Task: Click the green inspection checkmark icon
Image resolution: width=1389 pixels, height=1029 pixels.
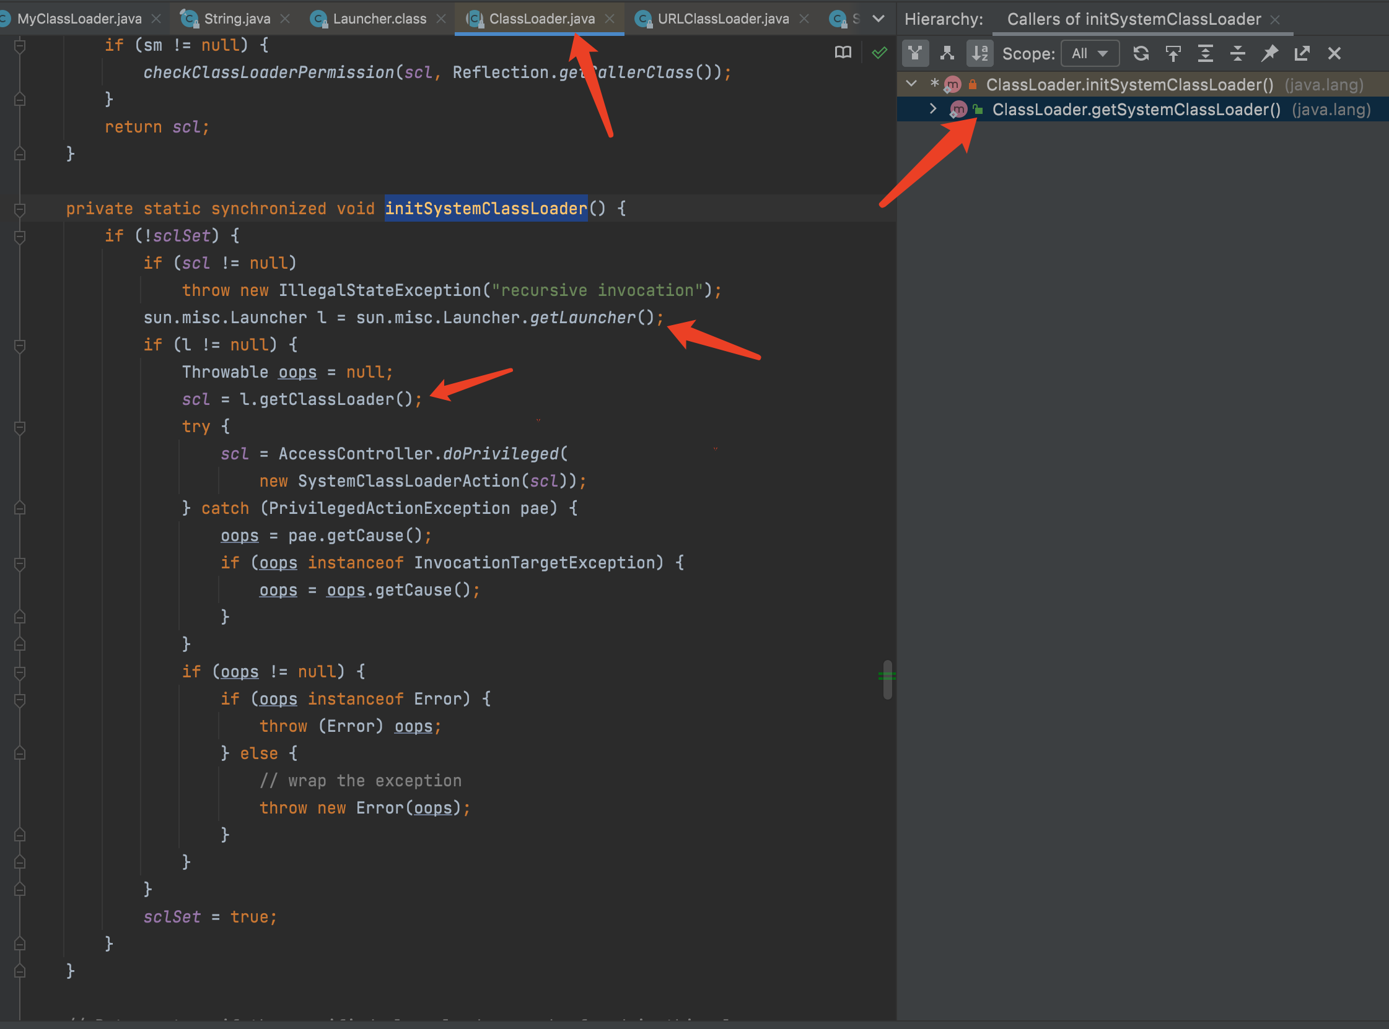Action: [879, 53]
